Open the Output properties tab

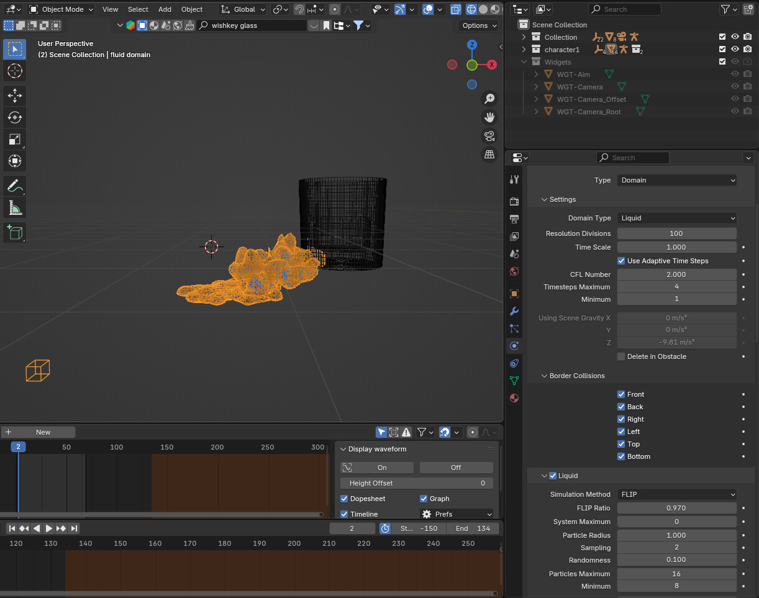pos(514,219)
